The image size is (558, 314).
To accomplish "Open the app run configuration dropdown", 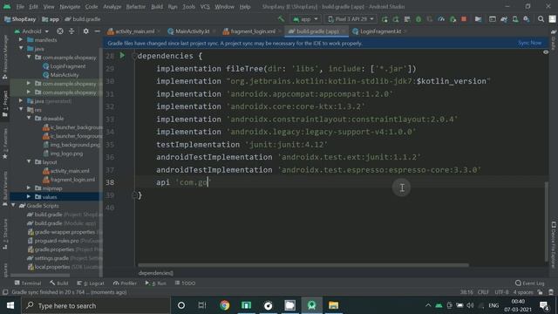I will click(305, 19).
